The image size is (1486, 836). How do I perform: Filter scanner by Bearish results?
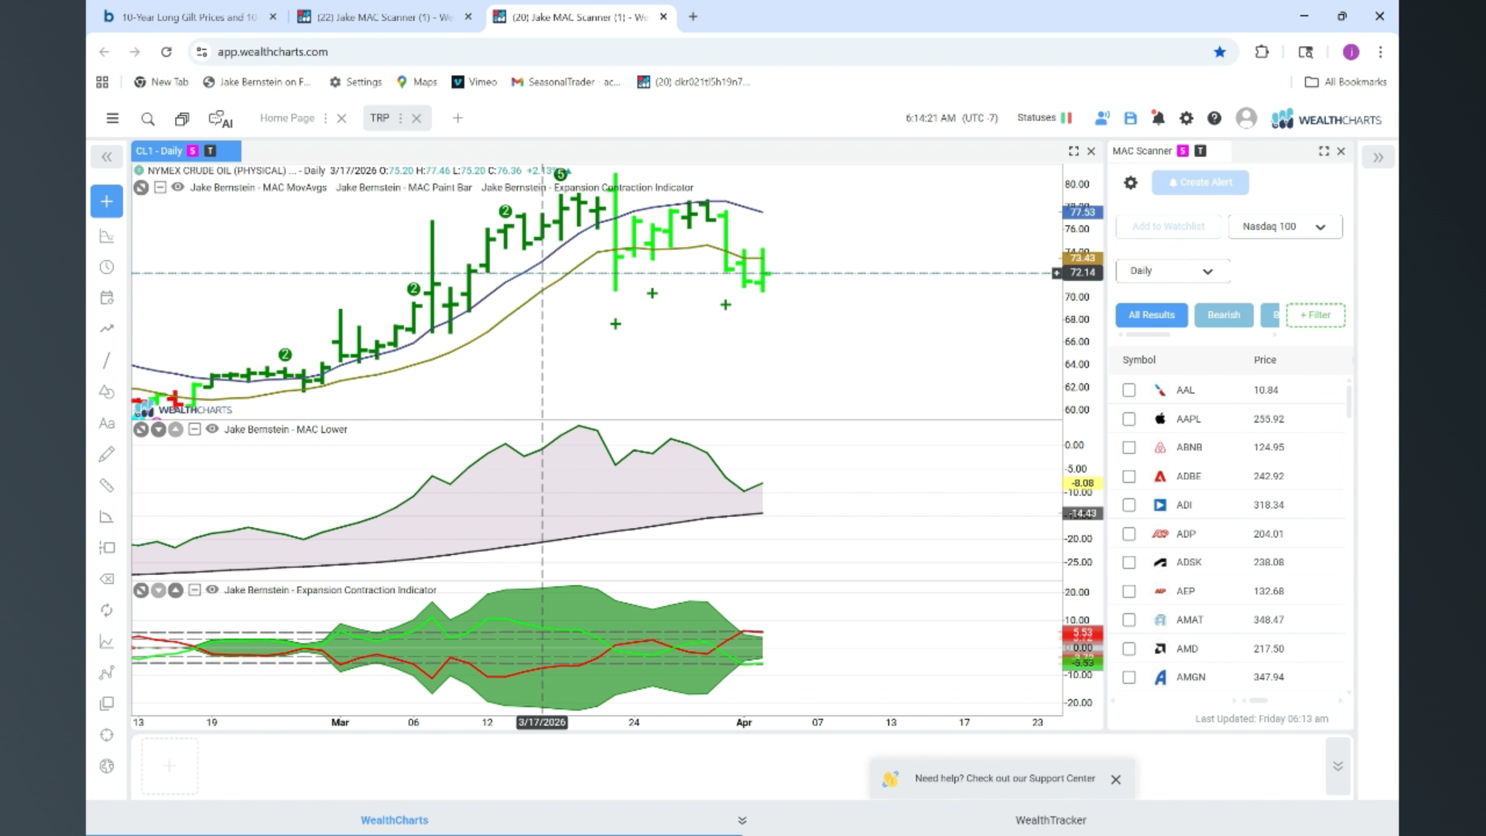[x=1223, y=315]
